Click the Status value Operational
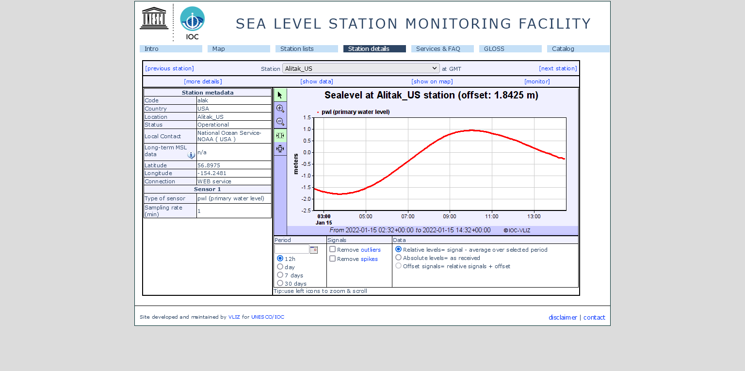 click(x=213, y=125)
